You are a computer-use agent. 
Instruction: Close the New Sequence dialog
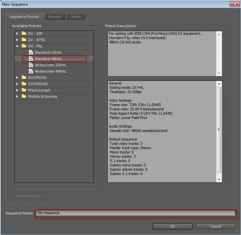click(x=235, y=4)
